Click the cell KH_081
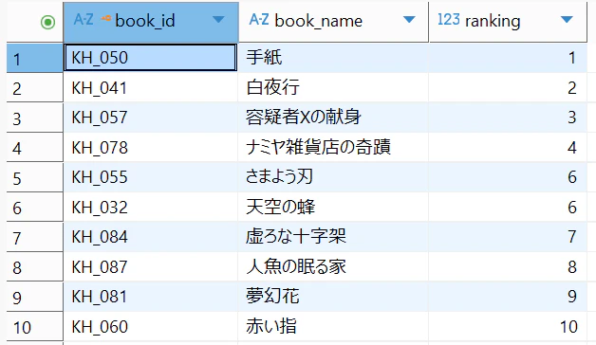Viewport: 596px width, 345px height. click(x=151, y=297)
